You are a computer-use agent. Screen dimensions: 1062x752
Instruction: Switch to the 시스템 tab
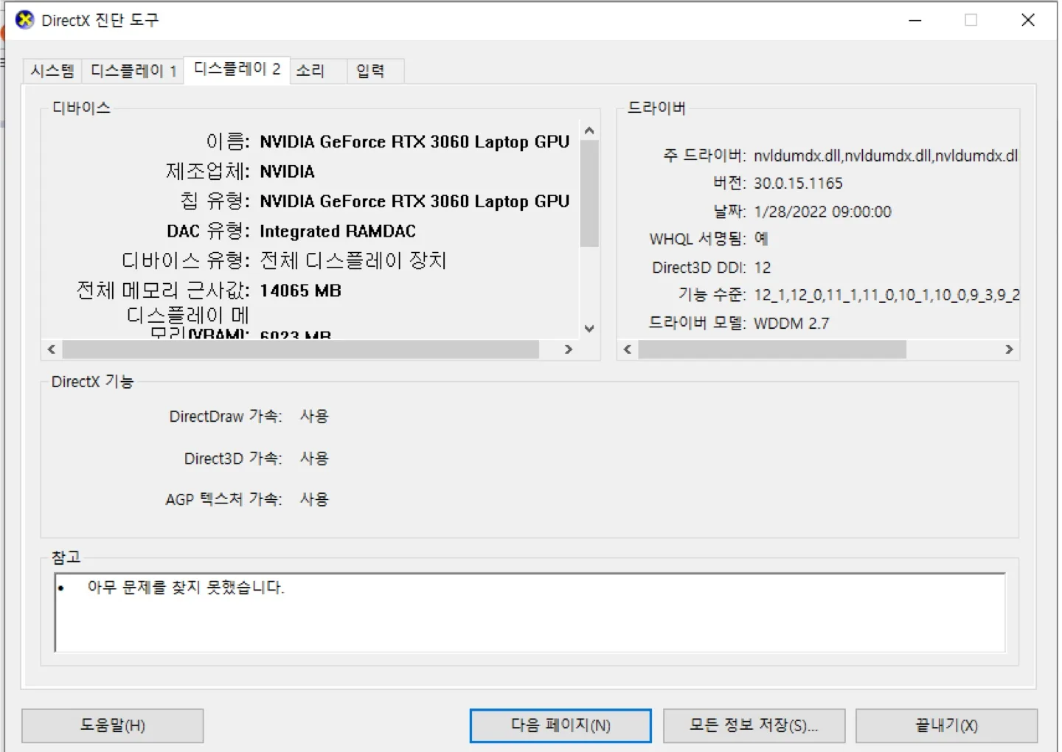pos(52,71)
